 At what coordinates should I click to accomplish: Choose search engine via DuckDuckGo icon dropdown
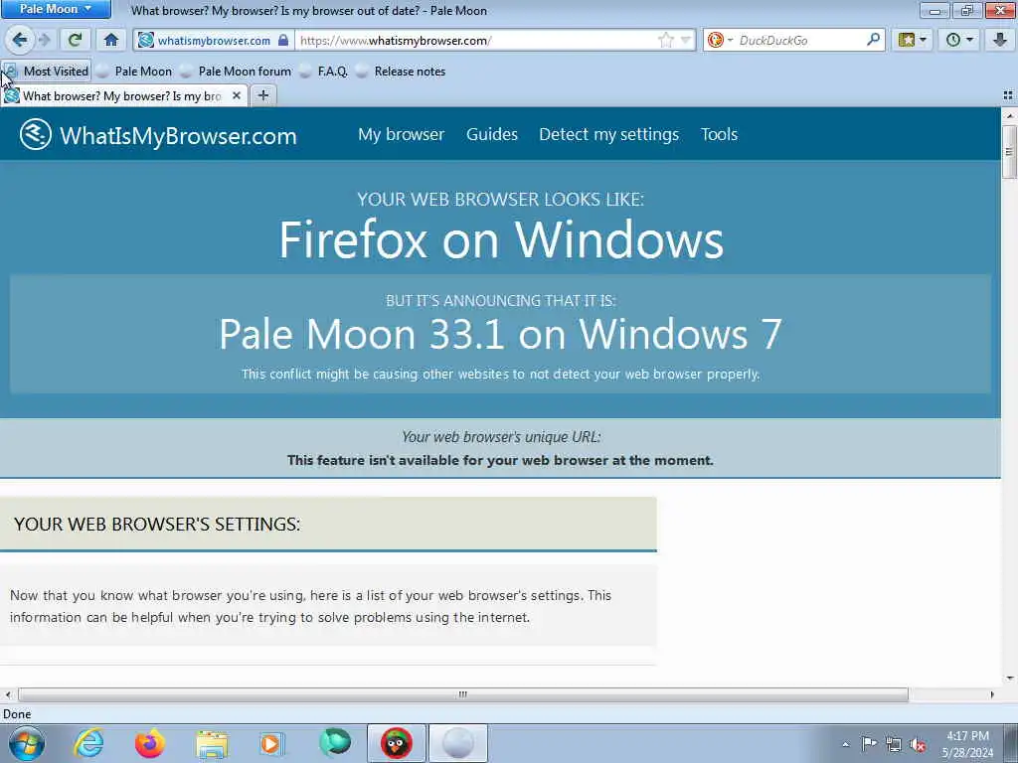tap(720, 40)
